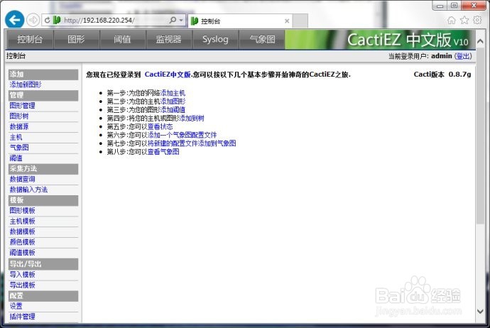Image resolution: width=490 pixels, height=328 pixels.
Task: Open 数据源 in the sidebar
Action: point(19,126)
